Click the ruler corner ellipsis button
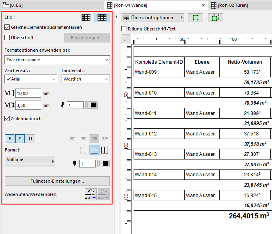This screenshot has height=234, width=272. [x=126, y=39]
